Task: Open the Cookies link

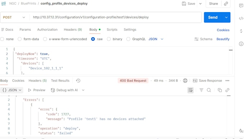Action: 223,30
